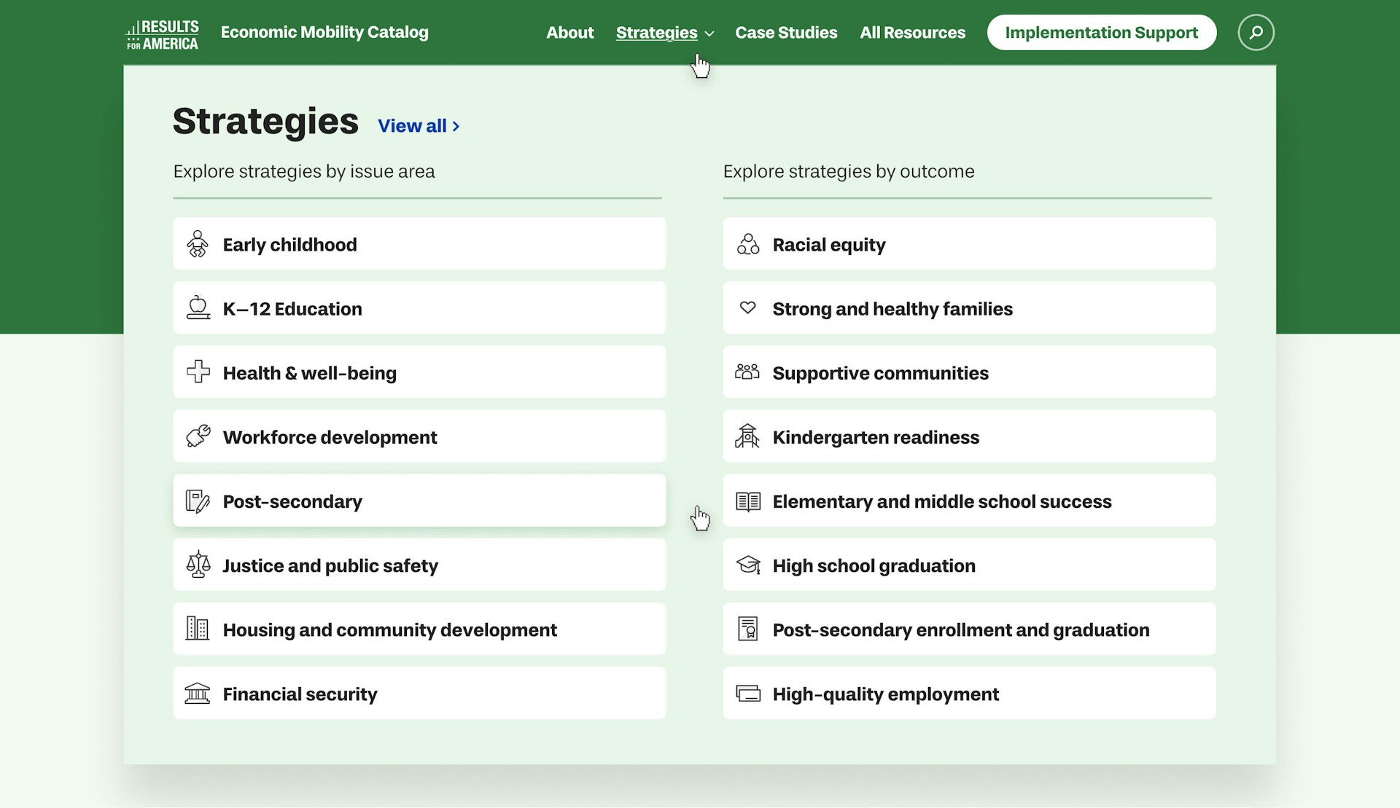Open the About menu item
Screen dimensions: 1400x808
[569, 33]
